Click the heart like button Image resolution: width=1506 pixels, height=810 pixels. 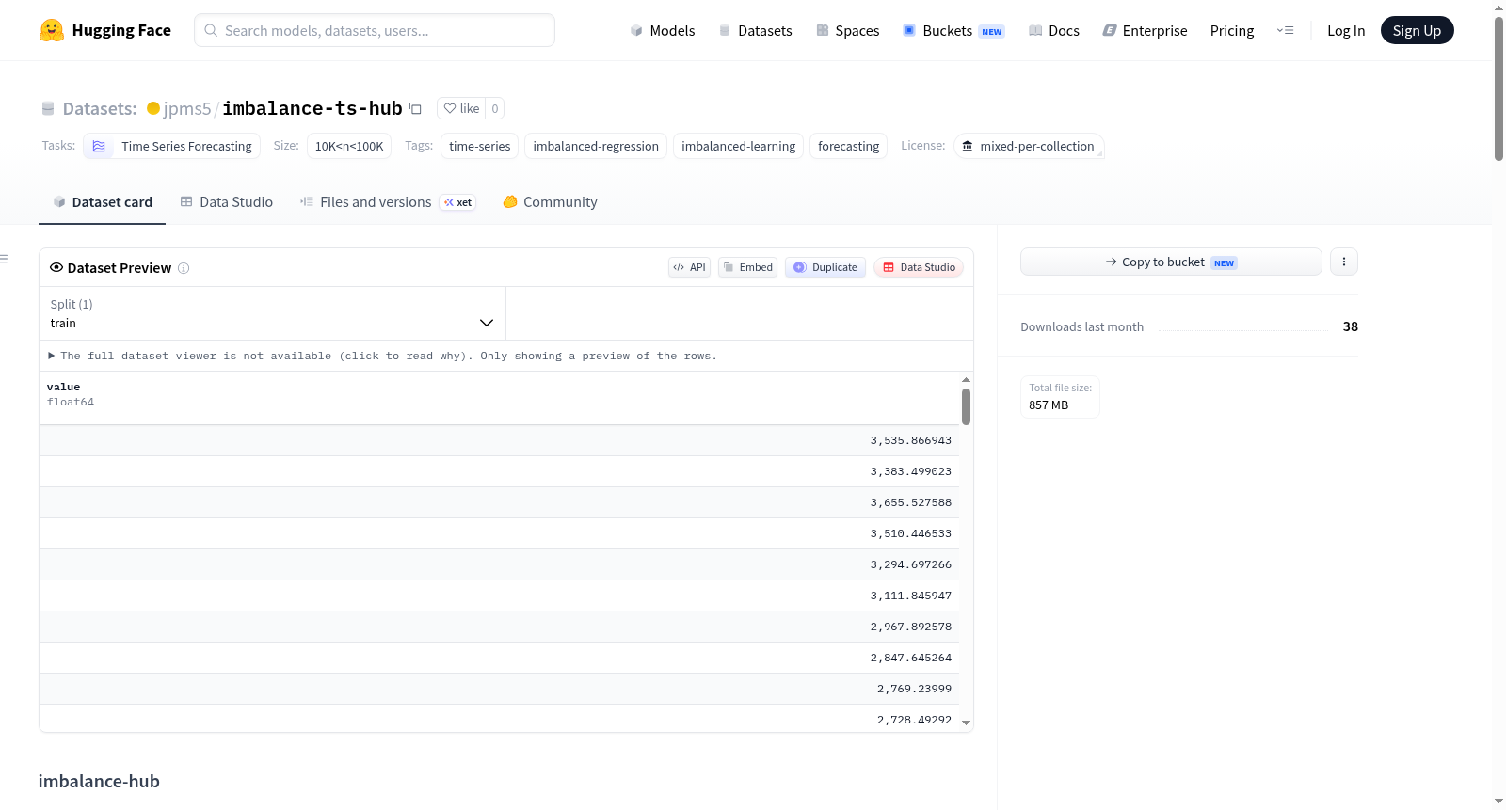[461, 108]
